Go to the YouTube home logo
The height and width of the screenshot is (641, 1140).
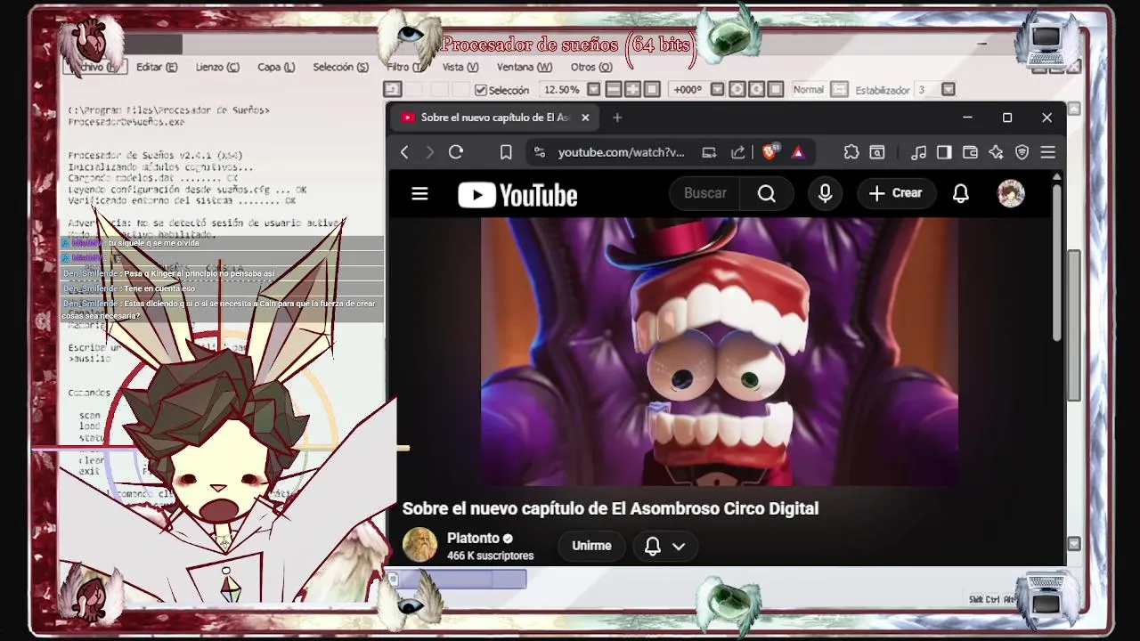(x=517, y=195)
